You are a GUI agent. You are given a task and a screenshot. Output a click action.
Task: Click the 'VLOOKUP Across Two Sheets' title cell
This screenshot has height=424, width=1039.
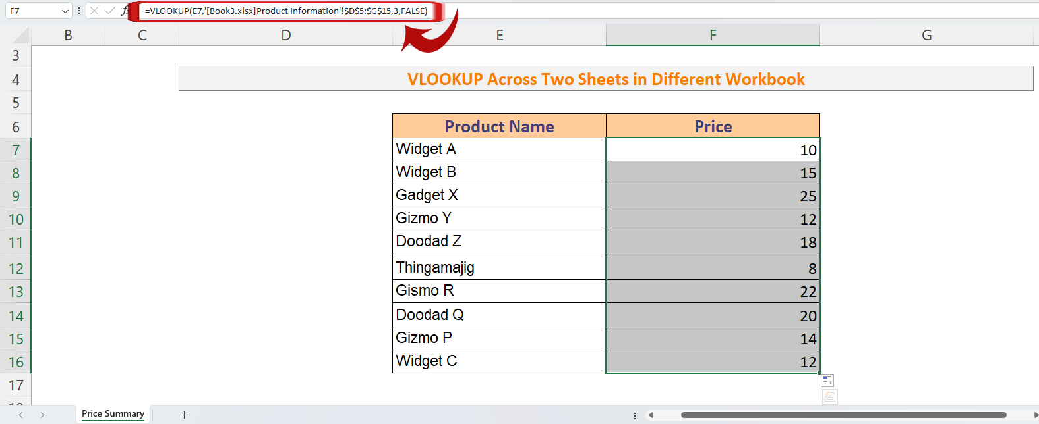tap(606, 79)
